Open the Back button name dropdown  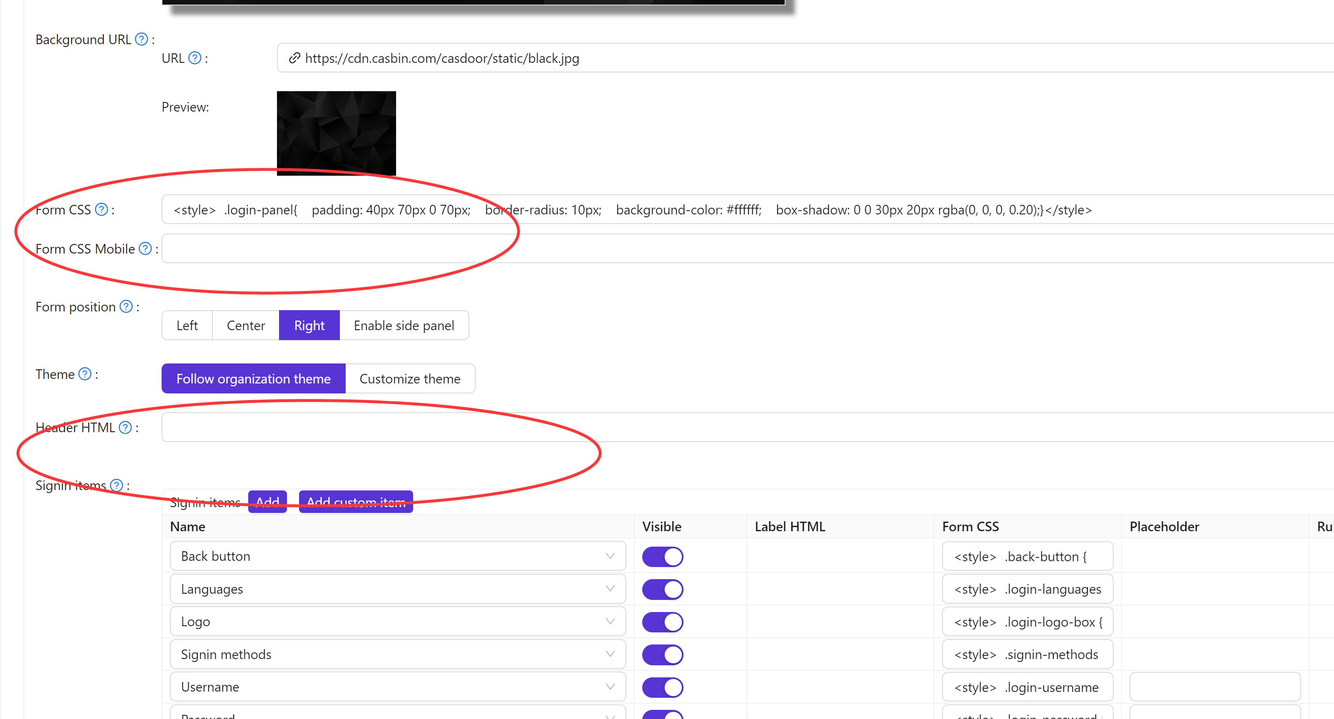pos(398,557)
